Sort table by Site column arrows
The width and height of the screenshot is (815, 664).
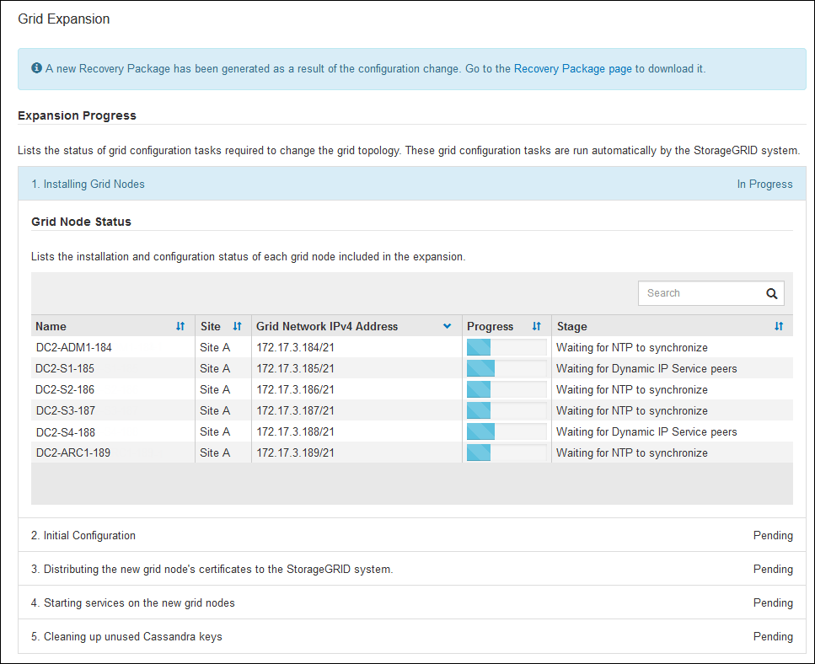(237, 326)
